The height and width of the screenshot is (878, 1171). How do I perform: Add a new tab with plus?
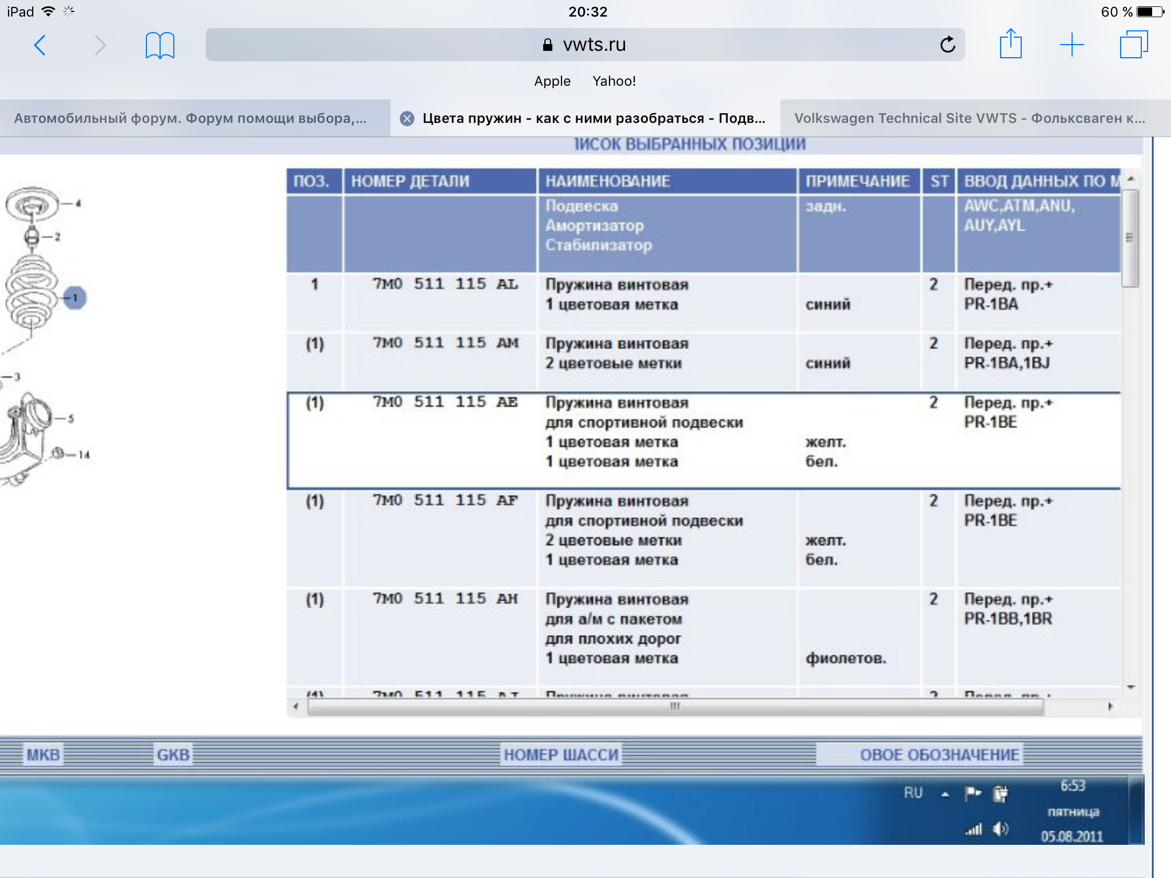1072,45
